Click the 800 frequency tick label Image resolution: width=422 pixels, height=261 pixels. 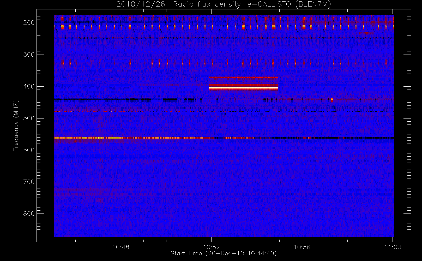(x=29, y=214)
